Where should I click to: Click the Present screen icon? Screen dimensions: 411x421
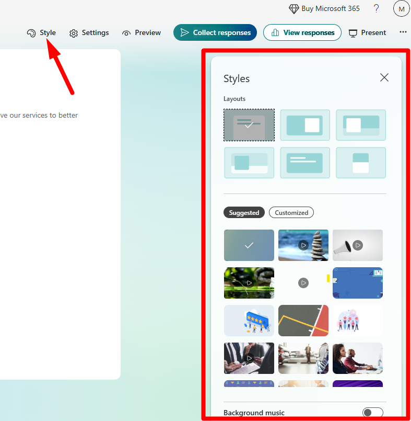point(353,33)
